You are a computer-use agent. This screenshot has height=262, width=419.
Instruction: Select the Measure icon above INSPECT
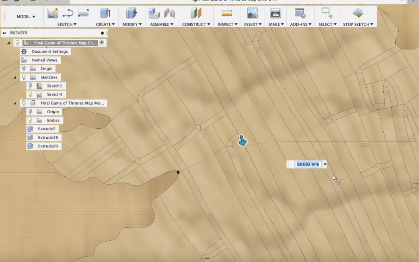click(x=227, y=13)
